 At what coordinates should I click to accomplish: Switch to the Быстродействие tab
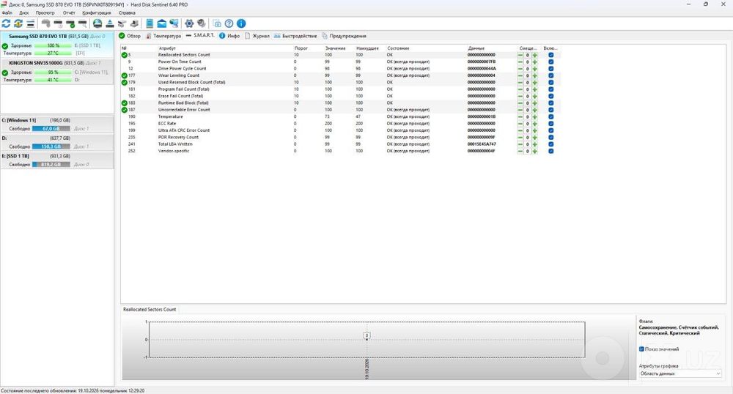click(x=295, y=36)
